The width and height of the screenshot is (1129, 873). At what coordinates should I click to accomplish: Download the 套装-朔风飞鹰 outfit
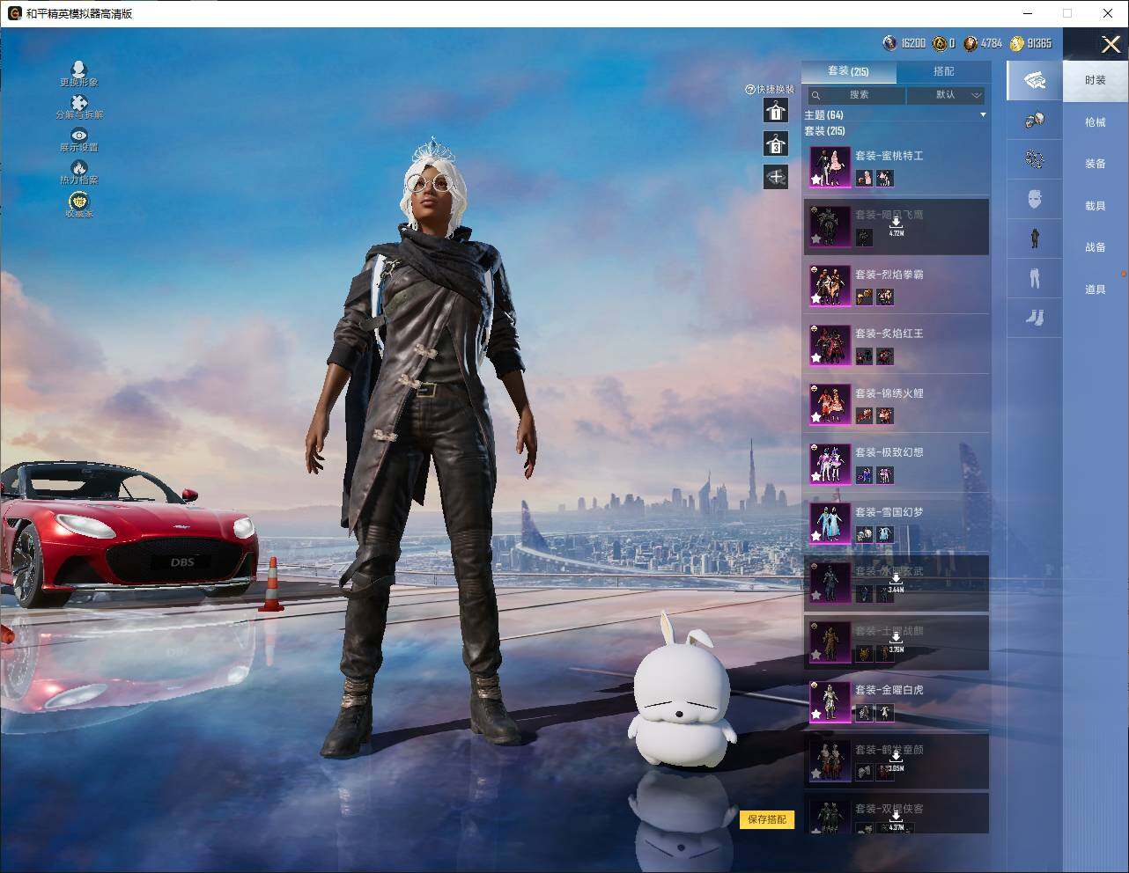click(x=896, y=225)
